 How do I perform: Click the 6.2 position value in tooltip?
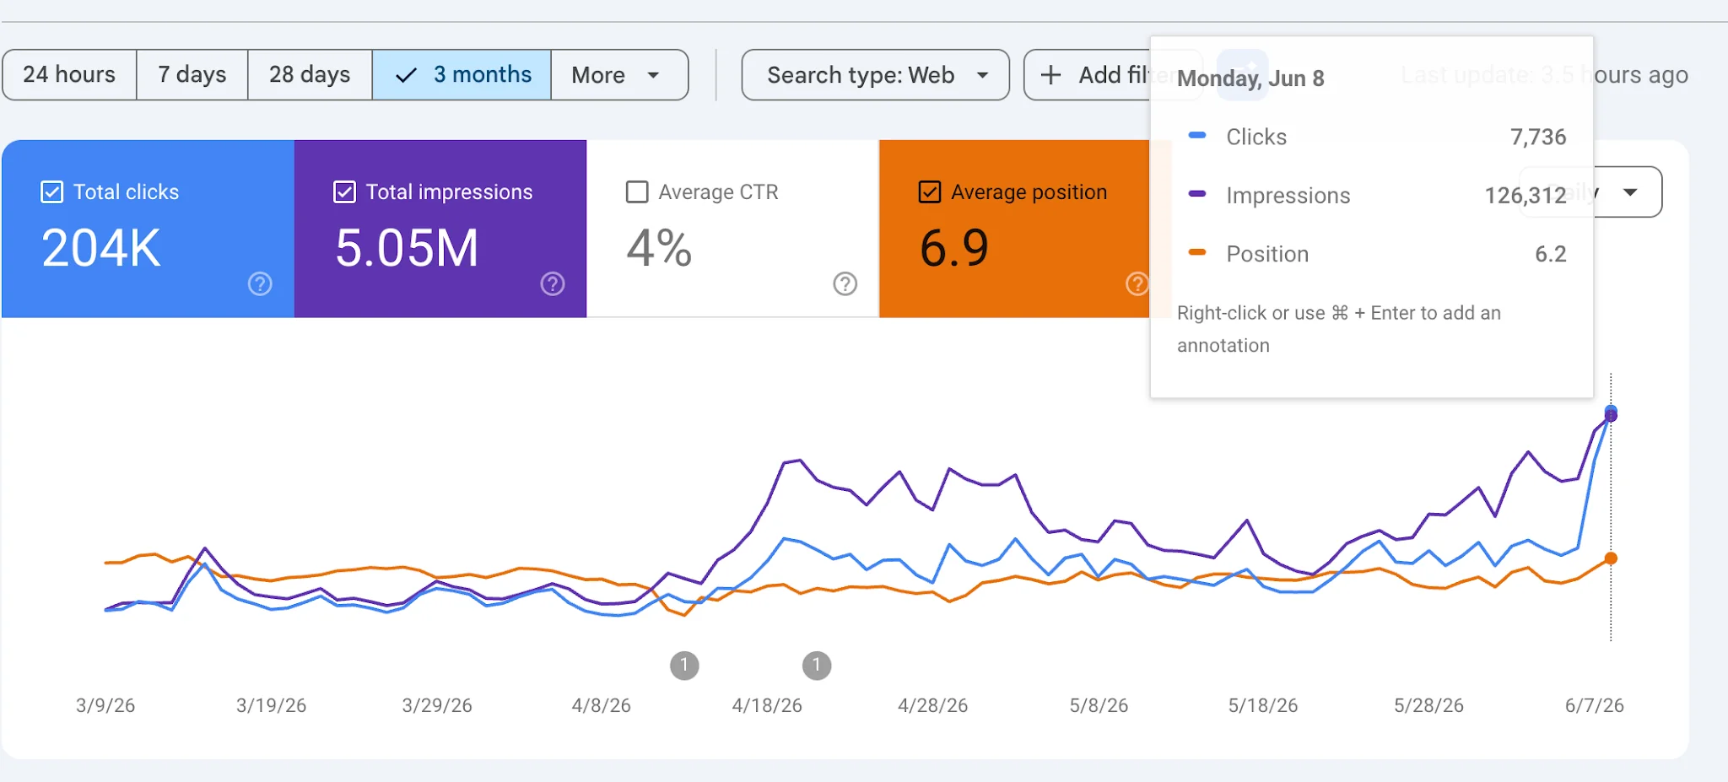tap(1551, 254)
